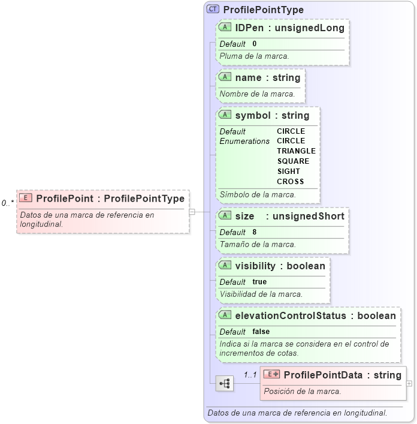Select the 'ProfilePoint : ProfilePointType' title
417x424 pixels.
(110, 199)
